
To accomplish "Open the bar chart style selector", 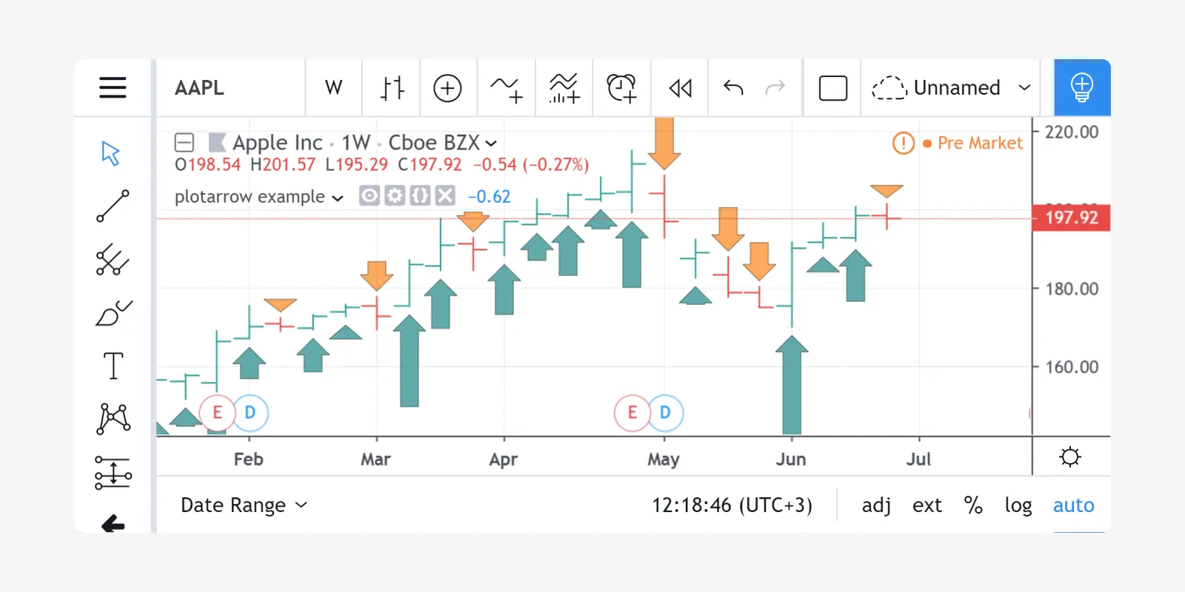I will 392,88.
